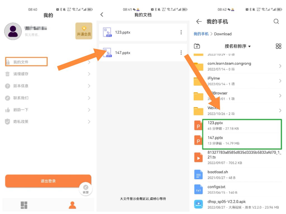The image size is (286, 214).
Task: Switch to grid view layout
Action: (278, 46)
